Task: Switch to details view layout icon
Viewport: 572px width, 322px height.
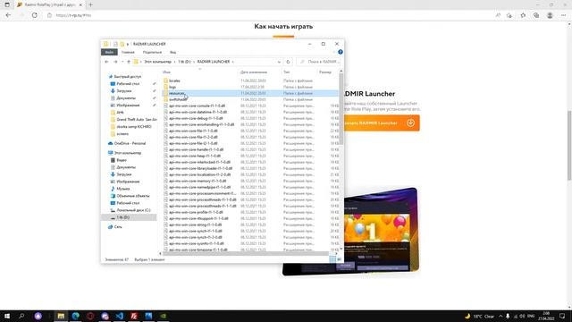Action: click(x=332, y=259)
